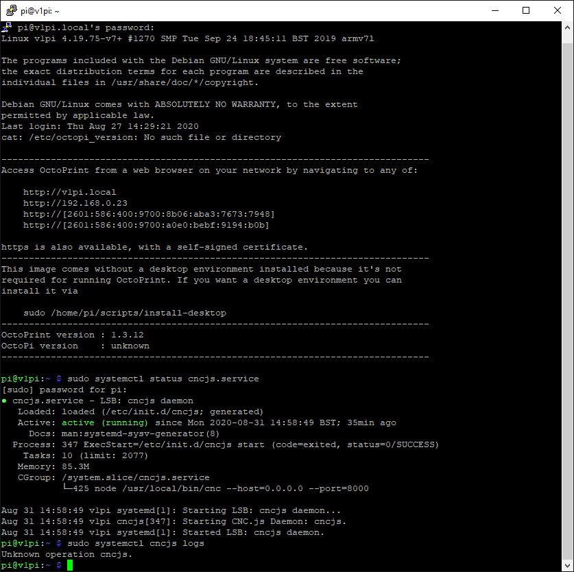Click 'Tasks: 10 (limit: 2077)' line
574x572 pixels.
coord(86,456)
